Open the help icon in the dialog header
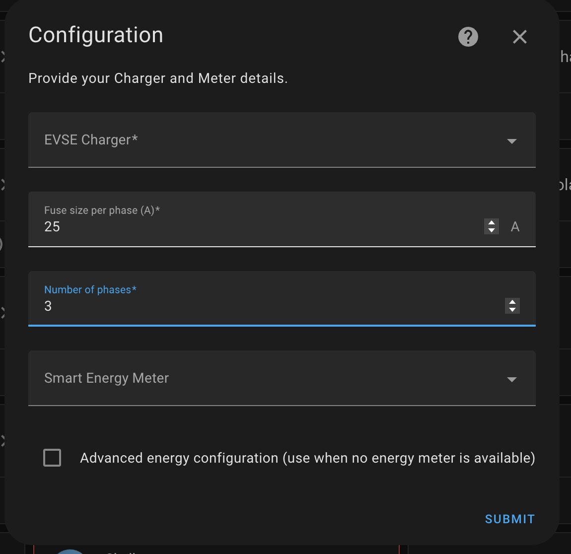The height and width of the screenshot is (554, 571). pyautogui.click(x=467, y=37)
